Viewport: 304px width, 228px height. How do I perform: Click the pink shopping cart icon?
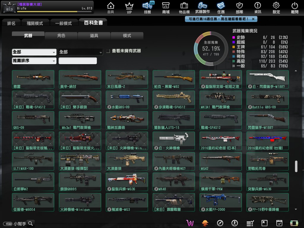click(189, 223)
